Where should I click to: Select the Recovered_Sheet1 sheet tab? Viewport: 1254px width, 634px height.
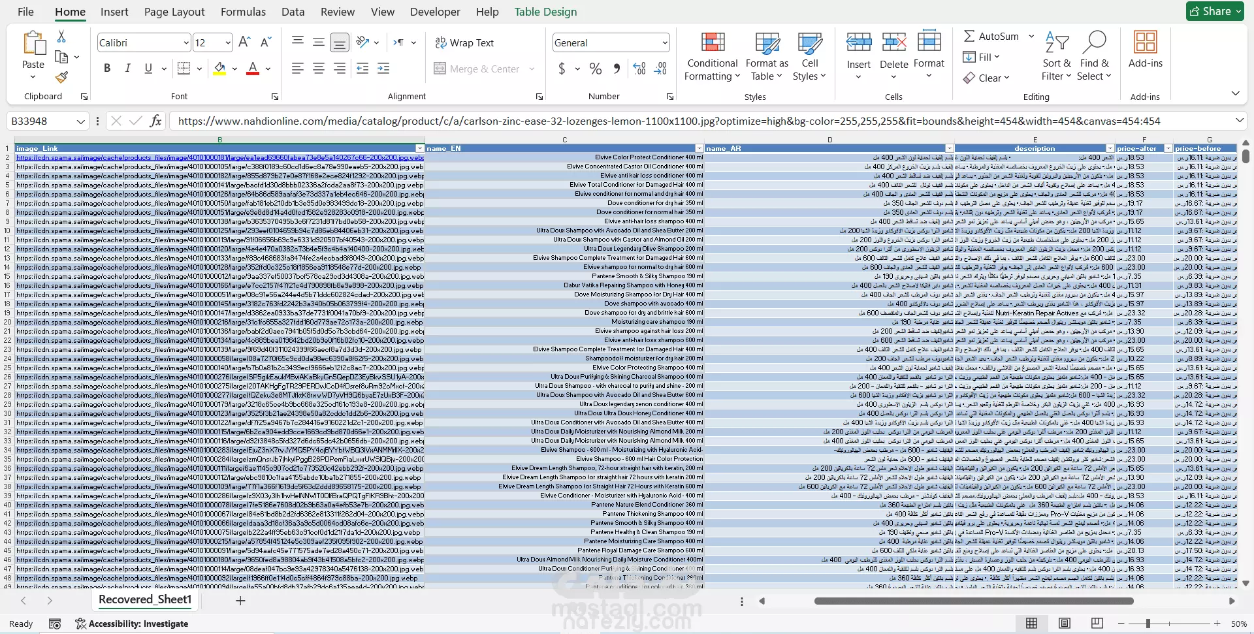point(145,599)
